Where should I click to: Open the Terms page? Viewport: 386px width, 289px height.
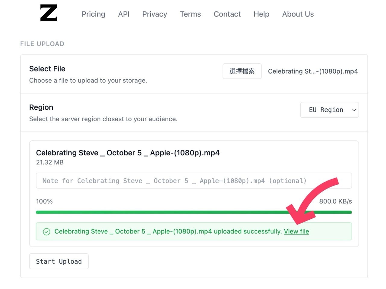tap(190, 14)
